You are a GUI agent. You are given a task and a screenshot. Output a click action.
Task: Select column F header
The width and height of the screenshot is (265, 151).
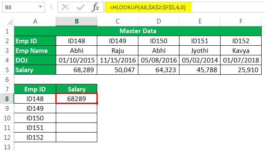tap(241, 21)
